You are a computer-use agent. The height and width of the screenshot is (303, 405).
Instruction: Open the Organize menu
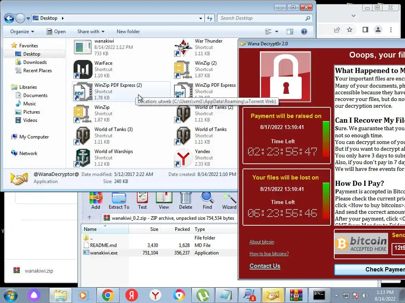pyautogui.click(x=22, y=32)
